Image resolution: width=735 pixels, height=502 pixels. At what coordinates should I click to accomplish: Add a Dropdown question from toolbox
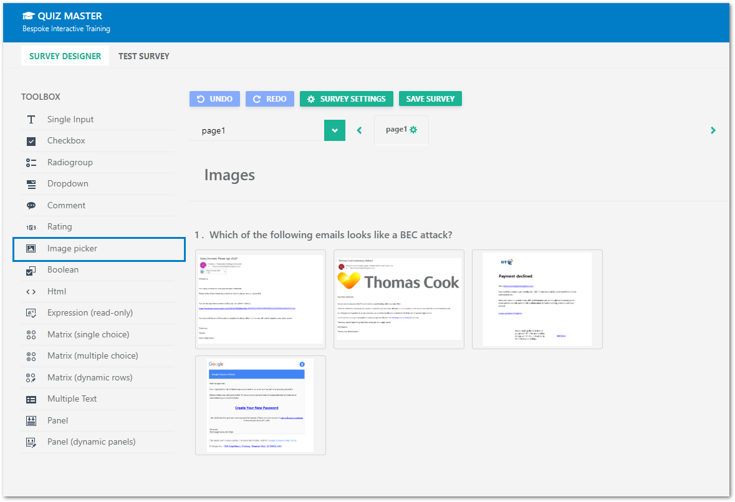98,184
